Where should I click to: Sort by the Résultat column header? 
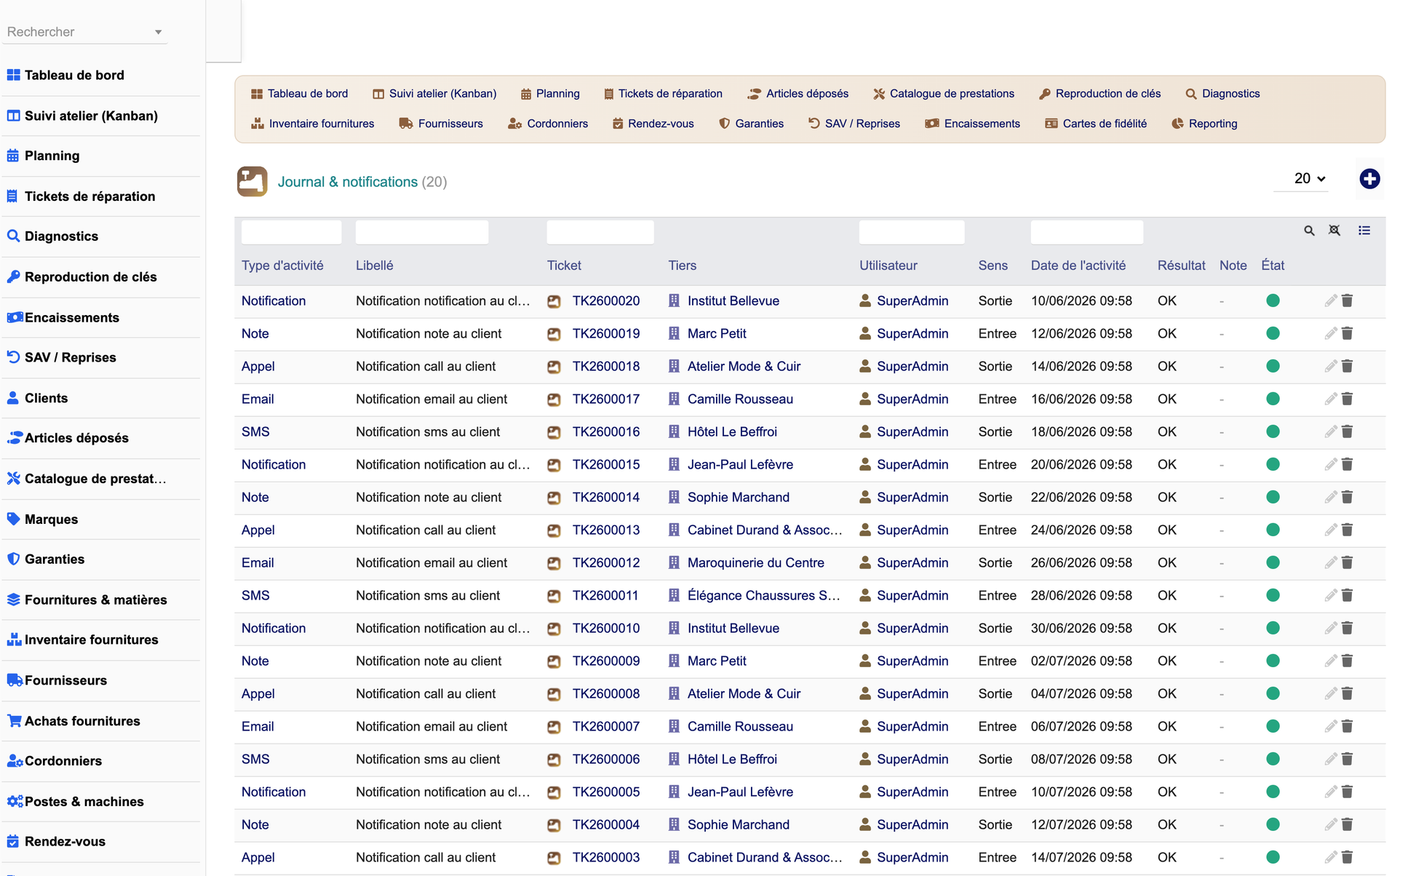1182,266
